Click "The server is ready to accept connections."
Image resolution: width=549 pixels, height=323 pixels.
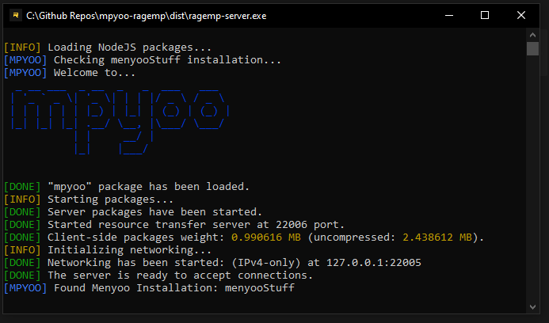coord(180,275)
